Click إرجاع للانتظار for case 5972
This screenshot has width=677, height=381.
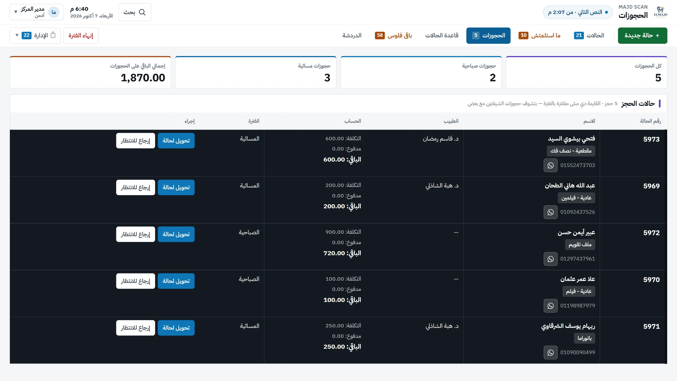click(x=135, y=234)
